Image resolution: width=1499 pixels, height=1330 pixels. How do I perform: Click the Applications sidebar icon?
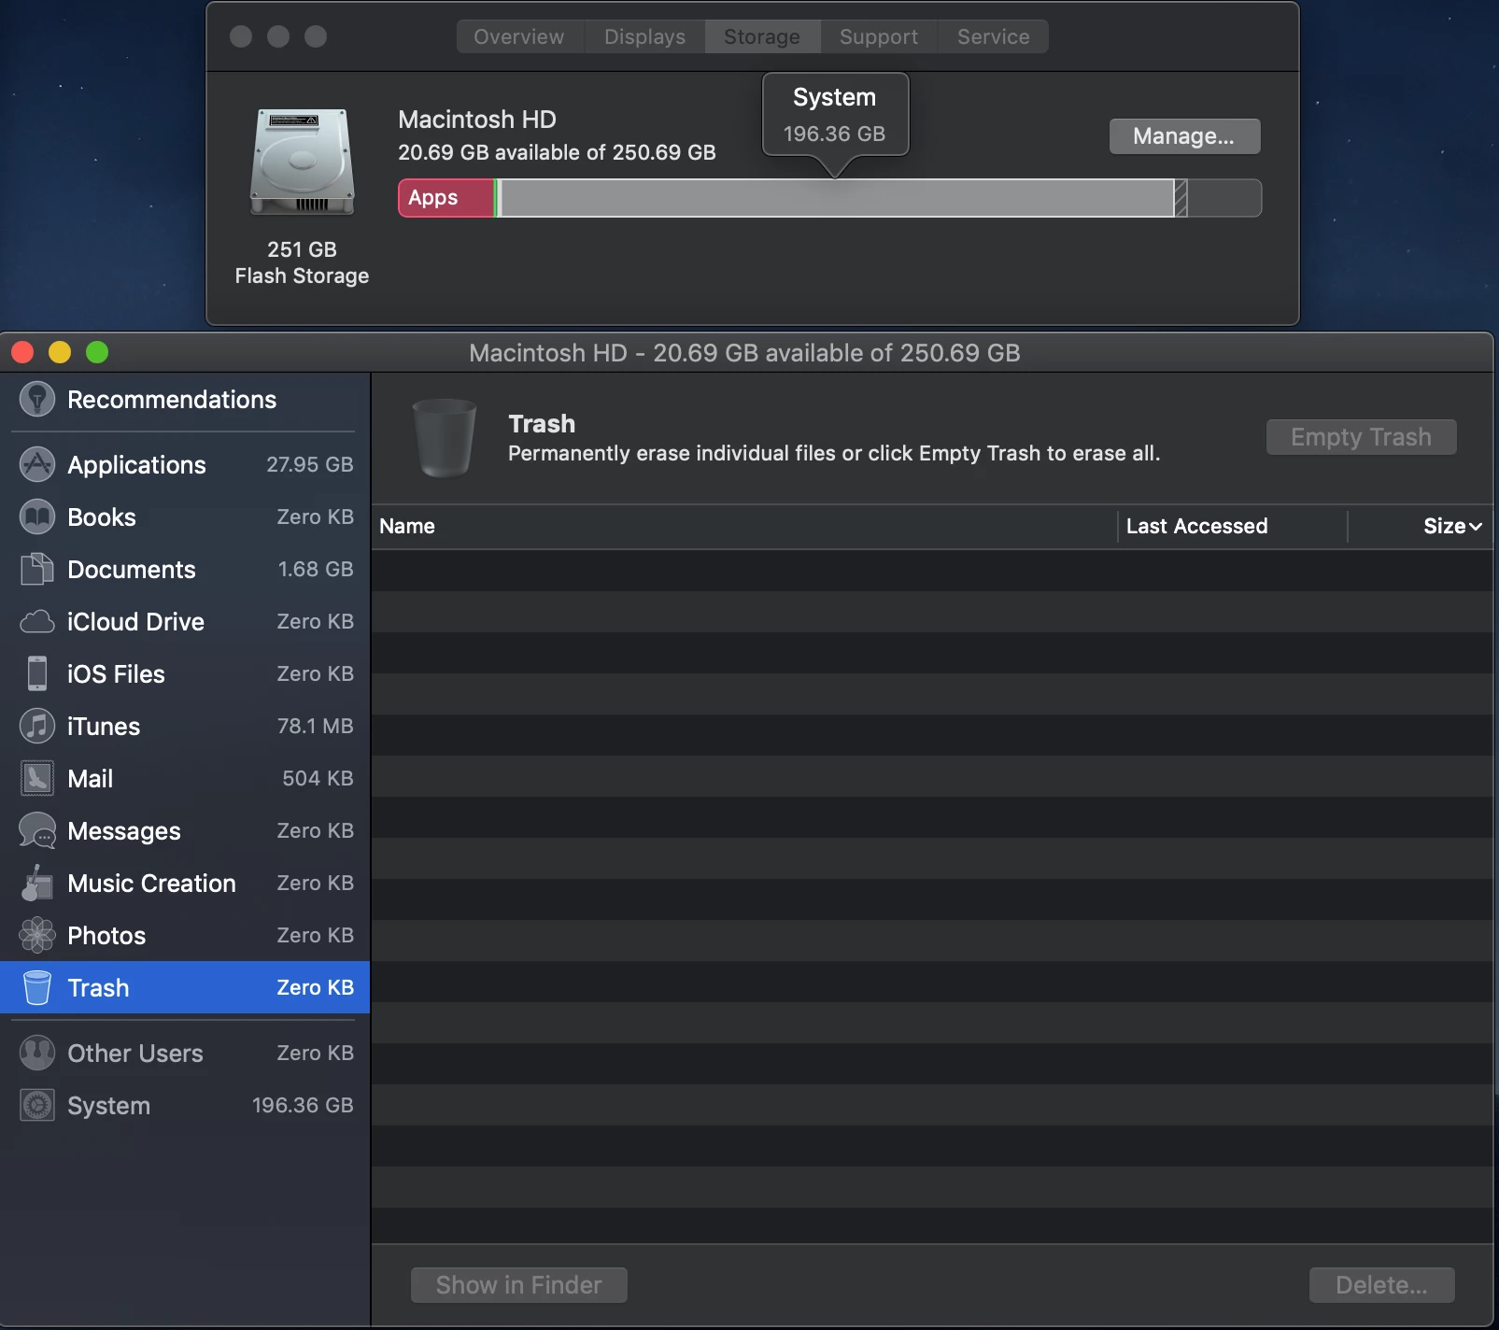coord(37,464)
